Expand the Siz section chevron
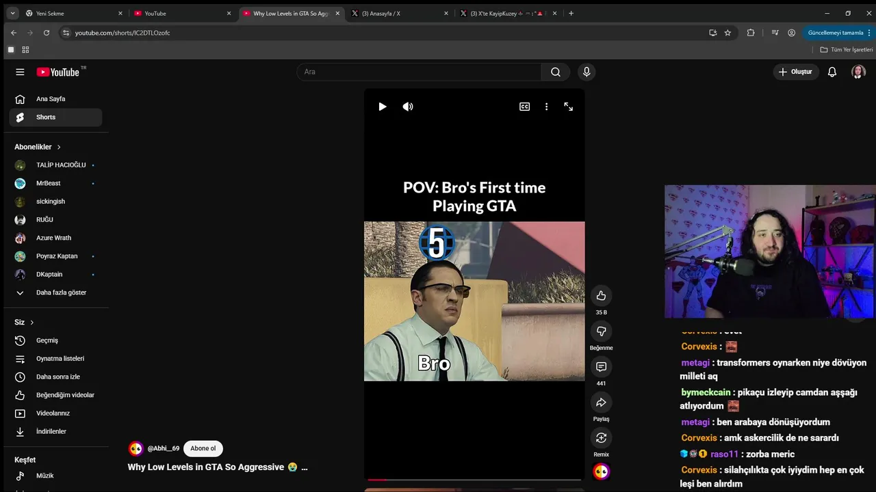Image resolution: width=876 pixels, height=492 pixels. [31, 323]
